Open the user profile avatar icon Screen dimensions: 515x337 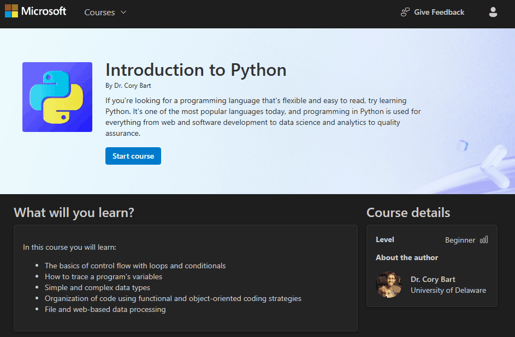(x=493, y=12)
